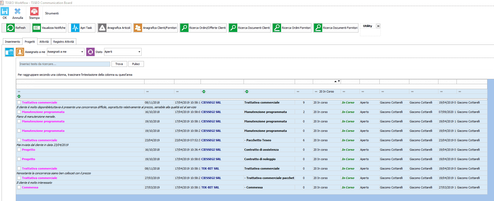Click the blue card view icon
Screen dimensions: 494x201
click(9, 52)
